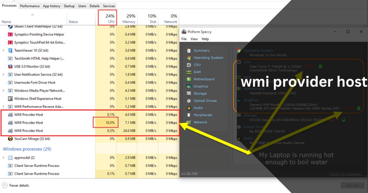Sort processes by CPU column header
Image resolution: width=368 pixels, height=193 pixels.
(108, 18)
